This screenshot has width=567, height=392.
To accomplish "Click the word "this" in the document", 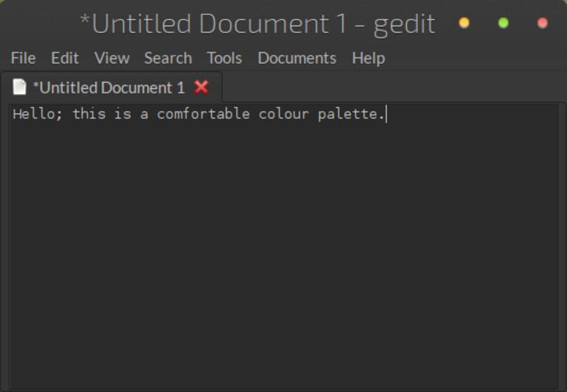I will click(89, 114).
